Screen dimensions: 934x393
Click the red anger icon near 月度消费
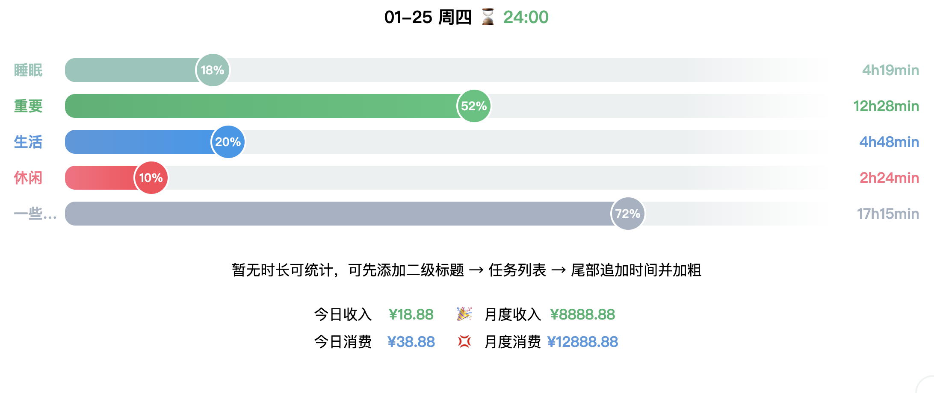pos(464,341)
